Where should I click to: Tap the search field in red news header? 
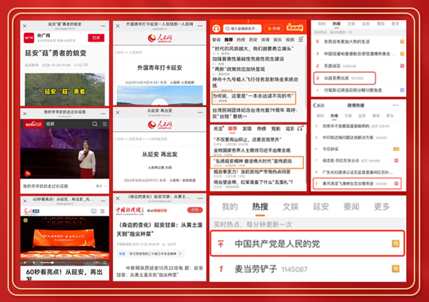tap(243, 29)
